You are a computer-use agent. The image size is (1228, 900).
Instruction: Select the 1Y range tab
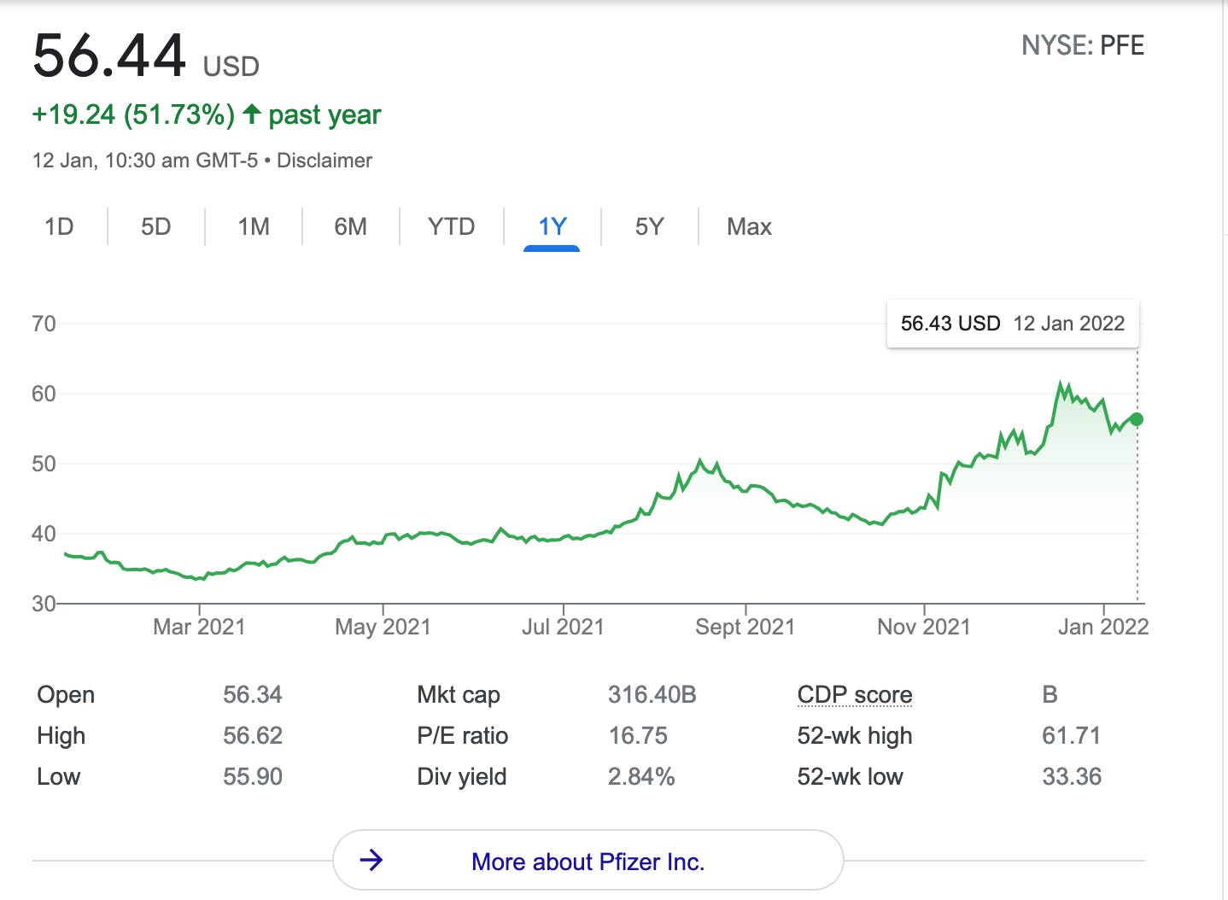click(553, 227)
